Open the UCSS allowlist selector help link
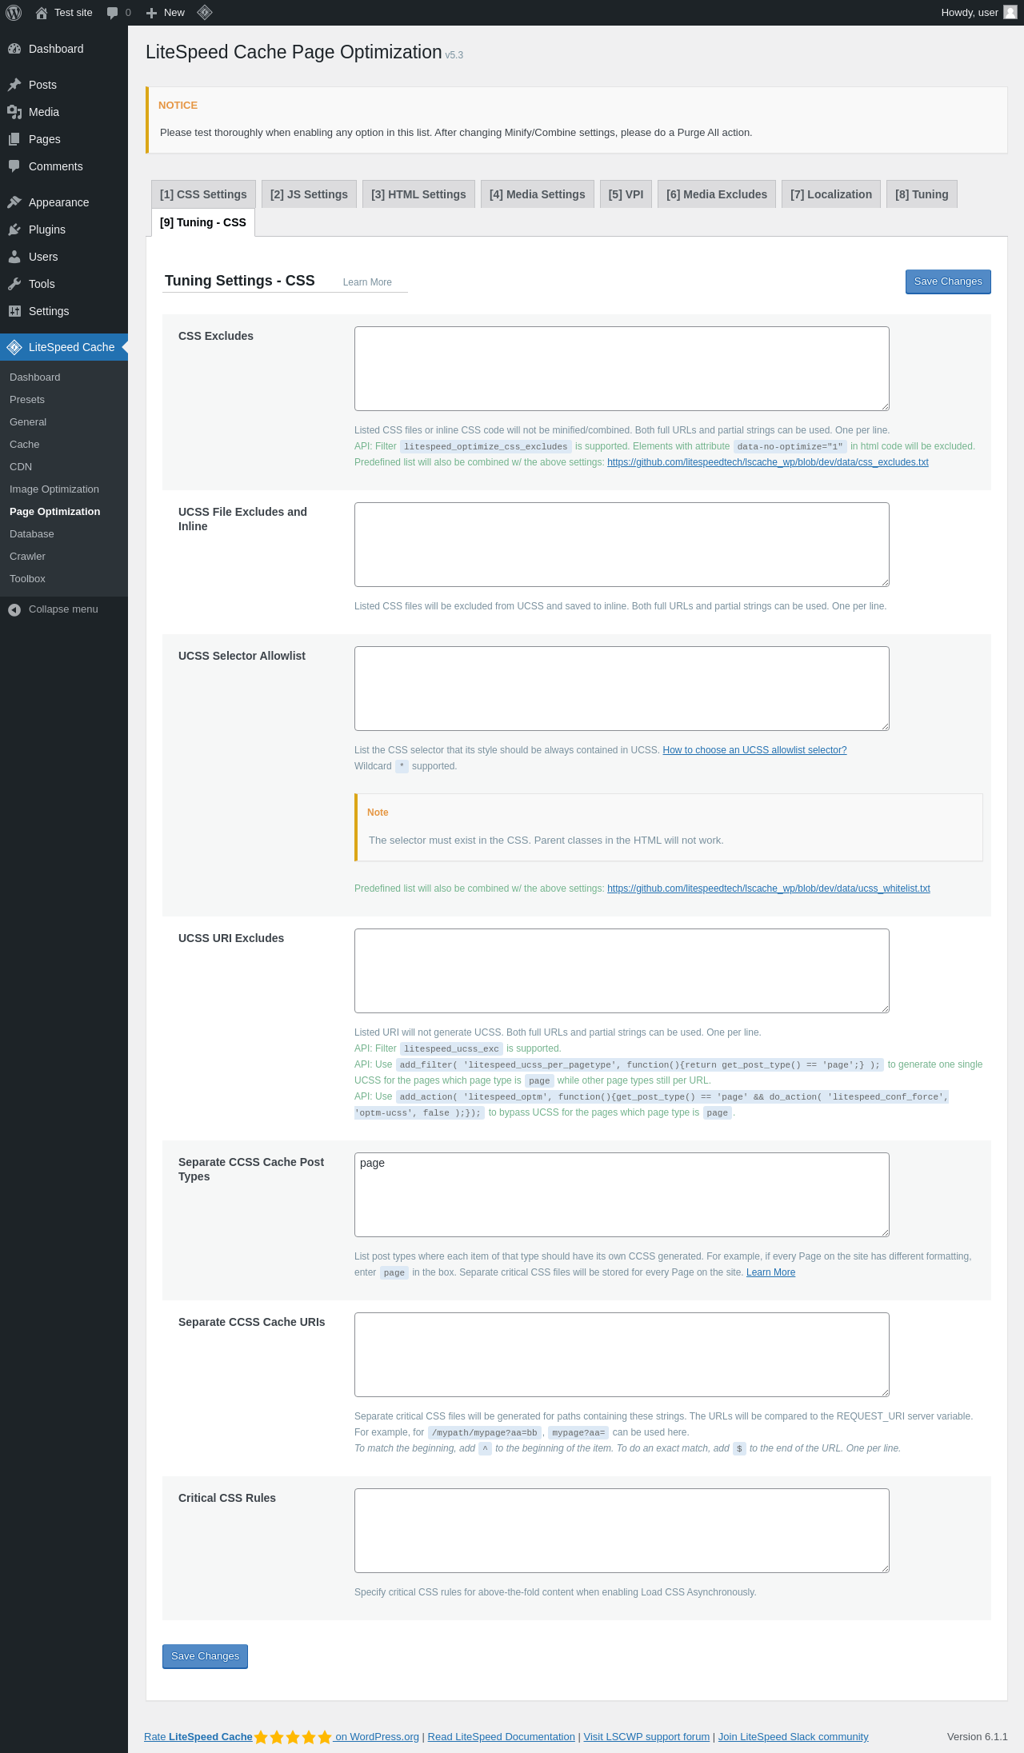This screenshot has width=1024, height=1753. [754, 750]
